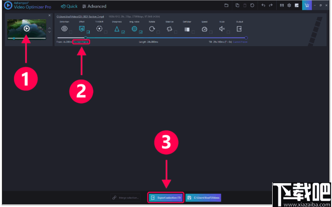The height and width of the screenshot is (207, 332).
Task: Move the video down with chevron
Action: point(50,32)
